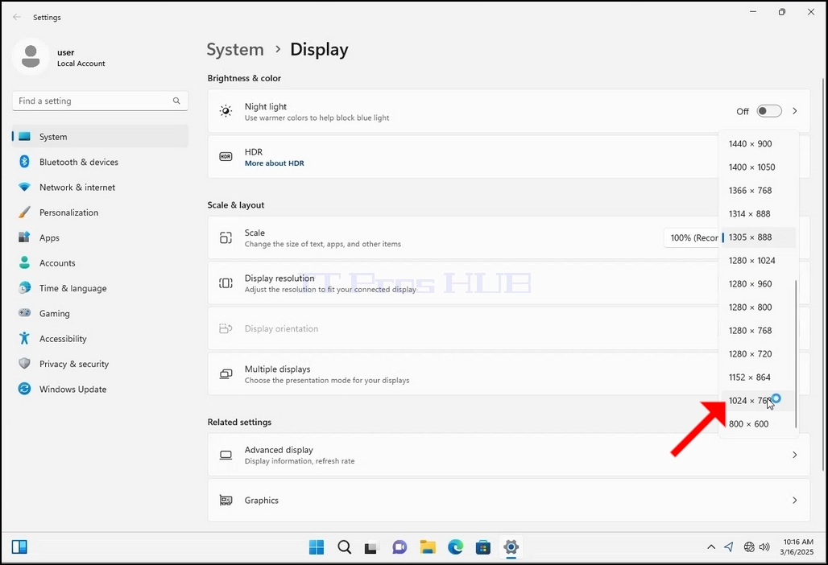Open File Explorer from taskbar
The height and width of the screenshot is (565, 828).
(428, 547)
